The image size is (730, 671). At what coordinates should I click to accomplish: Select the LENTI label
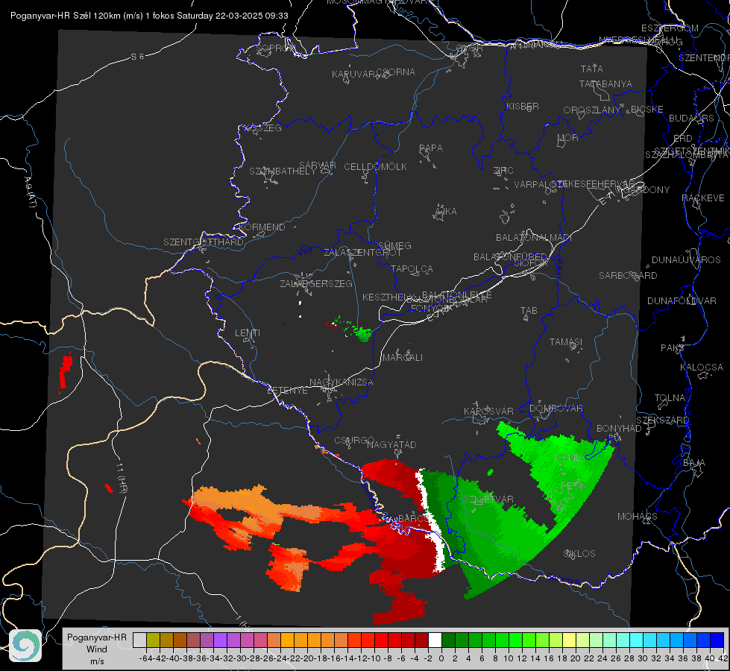(248, 333)
